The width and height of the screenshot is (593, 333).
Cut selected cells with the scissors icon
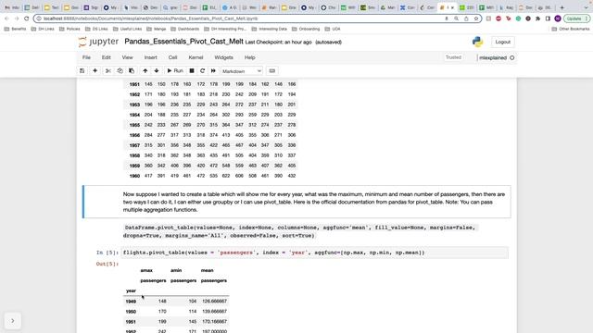pos(108,71)
